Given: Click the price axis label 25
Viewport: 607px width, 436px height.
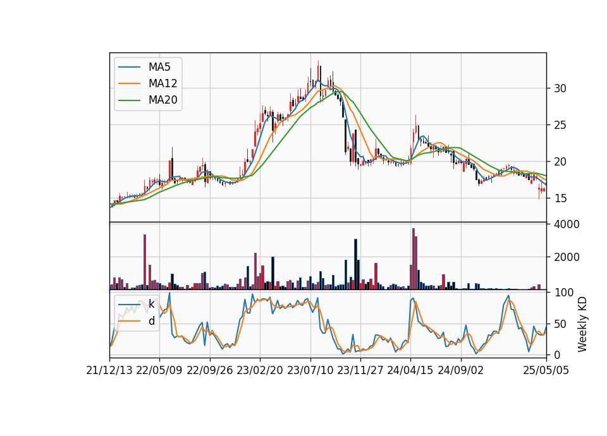Looking at the screenshot, I should [x=560, y=125].
